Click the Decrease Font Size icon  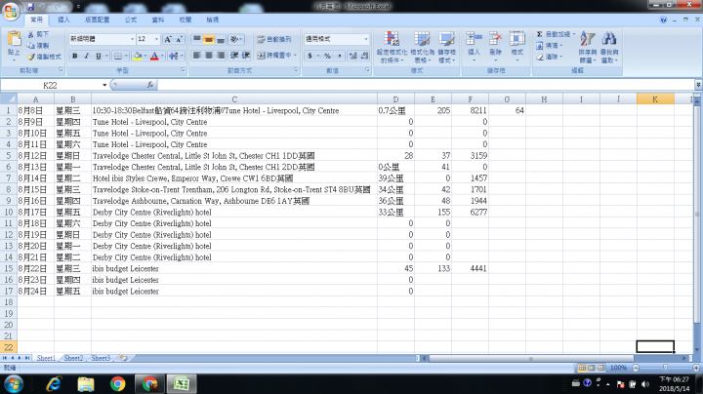pos(179,39)
